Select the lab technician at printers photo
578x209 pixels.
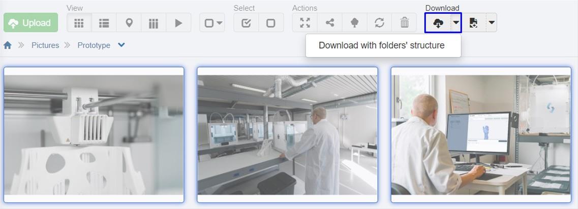[288, 135]
